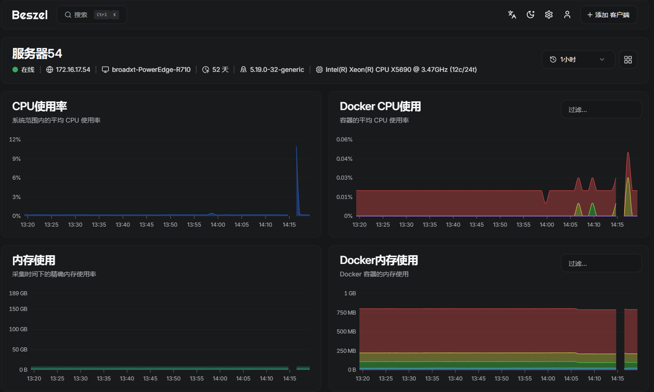Open settings gear icon
Image resolution: width=654 pixels, height=392 pixels.
tap(549, 15)
